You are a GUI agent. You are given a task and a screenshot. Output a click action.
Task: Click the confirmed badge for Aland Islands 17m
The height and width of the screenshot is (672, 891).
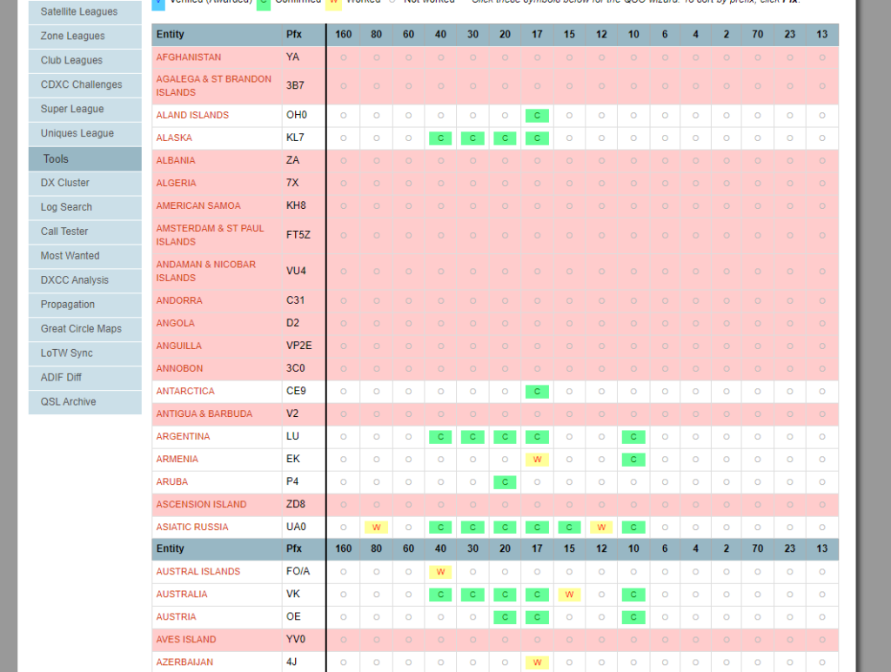pos(537,116)
